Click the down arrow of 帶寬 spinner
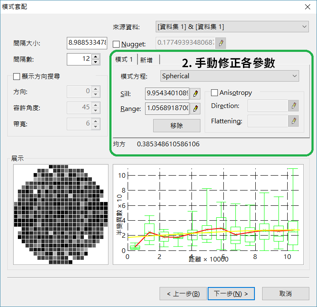 point(96,127)
